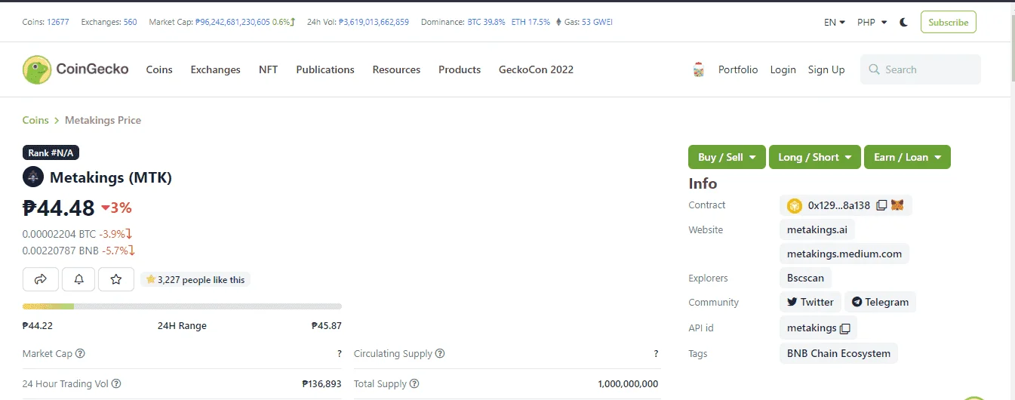The image size is (1015, 400).
Task: Click the CoinGecko gecko logo
Action: [x=37, y=69]
